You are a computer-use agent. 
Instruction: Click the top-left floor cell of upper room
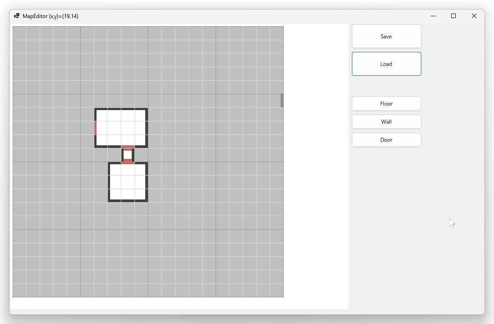102,116
